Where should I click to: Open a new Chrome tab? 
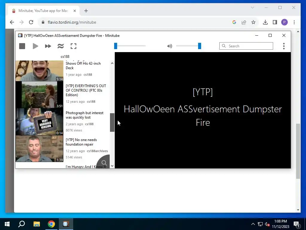click(86, 11)
